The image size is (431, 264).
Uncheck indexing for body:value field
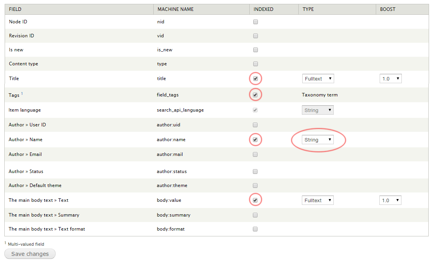255,200
